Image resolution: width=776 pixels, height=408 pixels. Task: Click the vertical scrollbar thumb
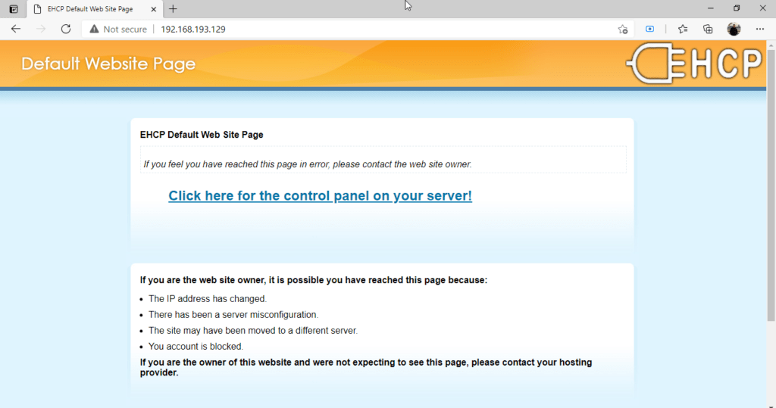(x=771, y=184)
